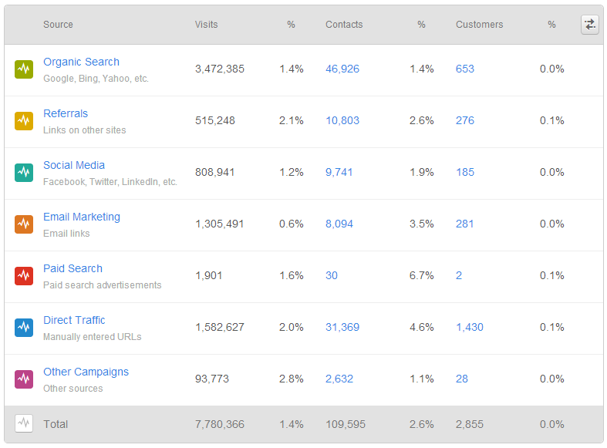Viewport: 607px width, 448px height.
Task: Click the yellow Referrals chart icon
Action: (x=24, y=121)
